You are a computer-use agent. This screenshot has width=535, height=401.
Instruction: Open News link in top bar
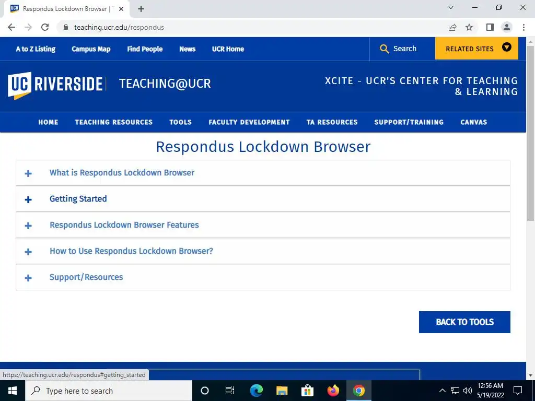188,49
